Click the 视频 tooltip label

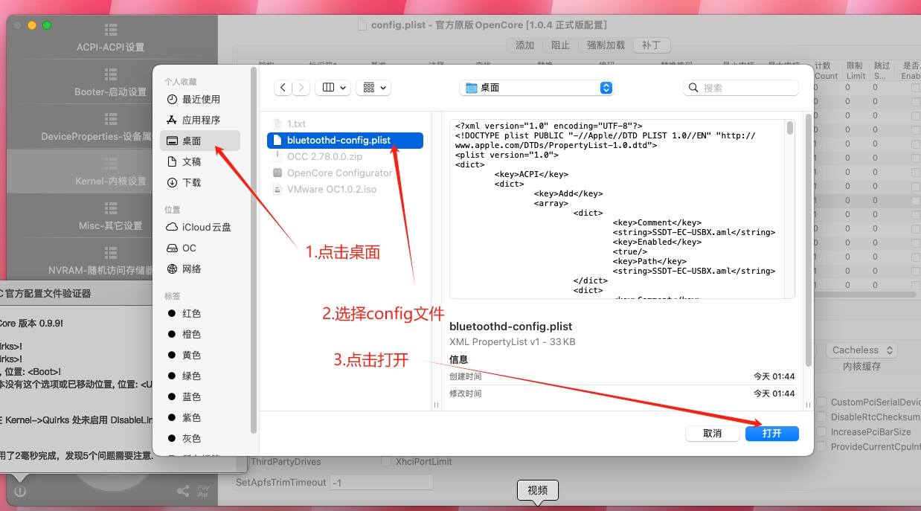click(537, 490)
